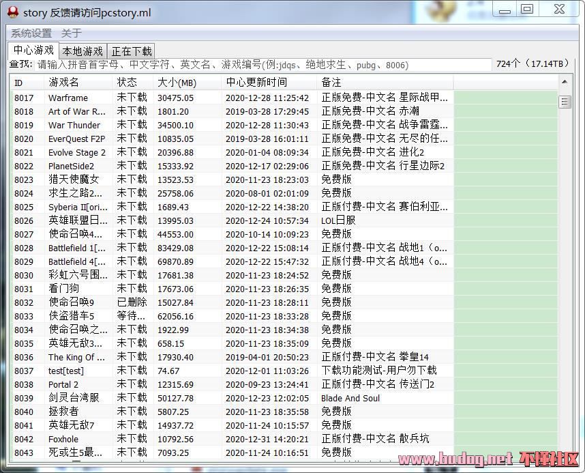Click the size value 83429.08
This screenshot has width=585, height=473.
[x=175, y=248]
